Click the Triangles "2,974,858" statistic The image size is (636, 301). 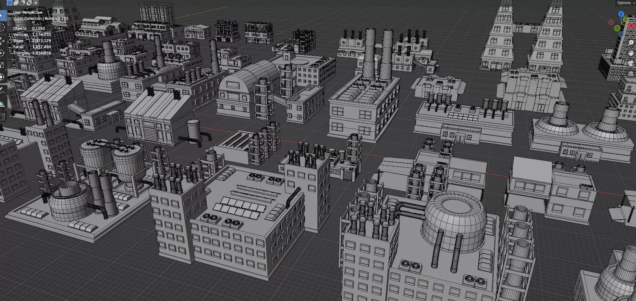pyautogui.click(x=41, y=53)
